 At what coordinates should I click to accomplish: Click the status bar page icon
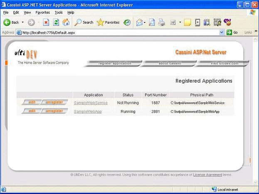pos(3,189)
